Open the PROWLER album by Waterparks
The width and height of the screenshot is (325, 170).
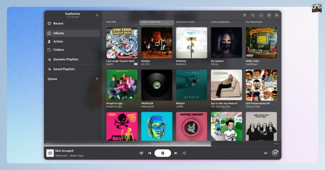(x=156, y=89)
